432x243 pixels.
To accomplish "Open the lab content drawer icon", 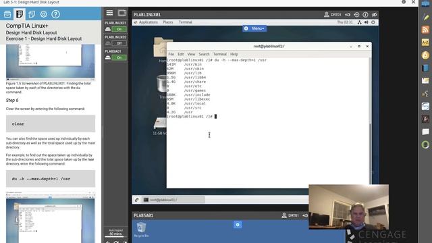I will pyautogui.click(x=7, y=14).
